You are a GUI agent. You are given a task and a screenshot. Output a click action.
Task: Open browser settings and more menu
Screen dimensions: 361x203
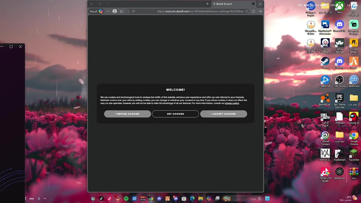coord(108,11)
